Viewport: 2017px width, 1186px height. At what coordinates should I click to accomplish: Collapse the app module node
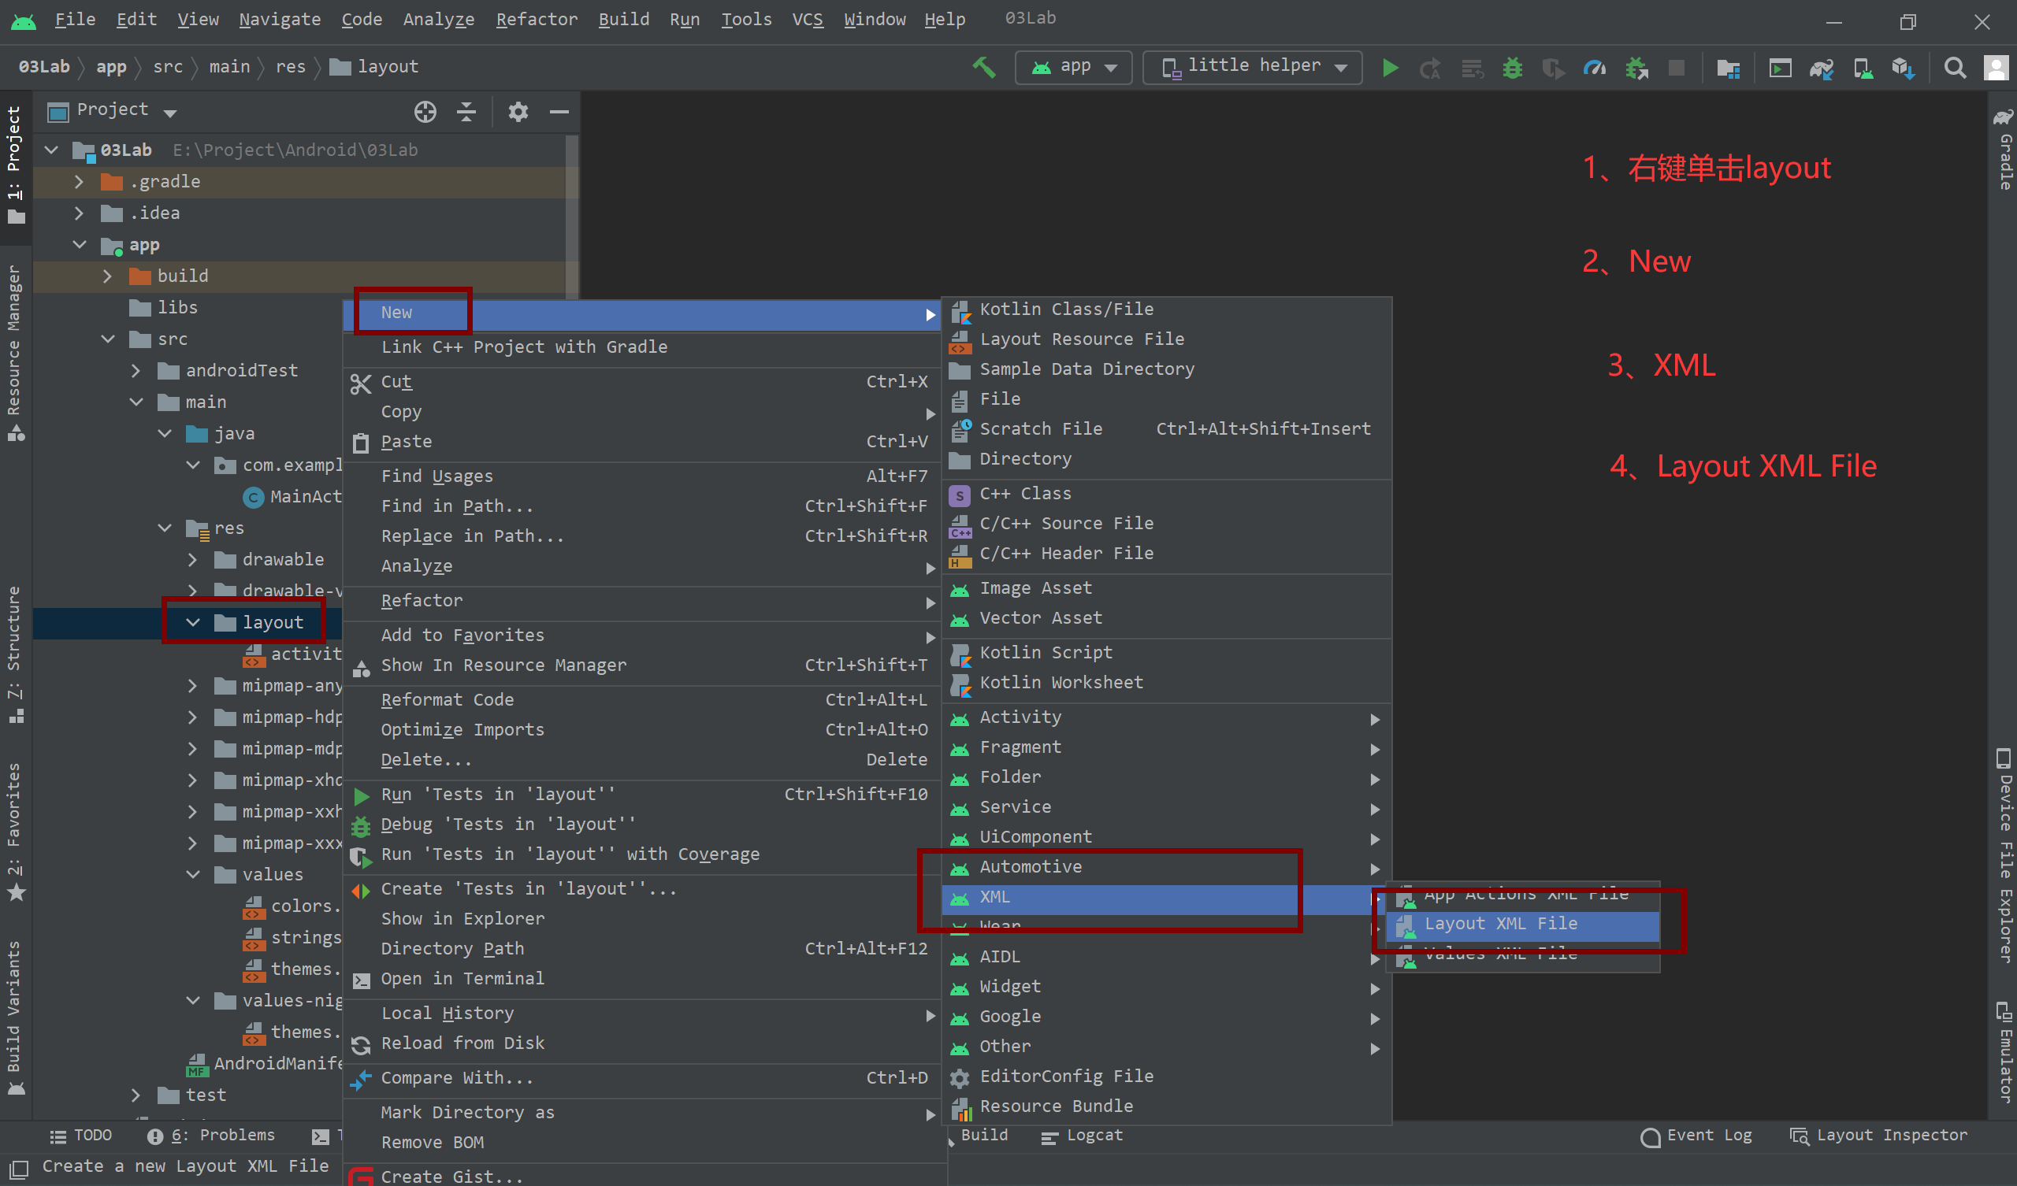[x=80, y=245]
